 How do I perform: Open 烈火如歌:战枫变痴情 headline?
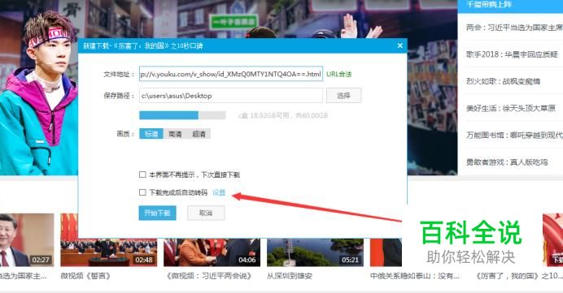pyautogui.click(x=503, y=81)
